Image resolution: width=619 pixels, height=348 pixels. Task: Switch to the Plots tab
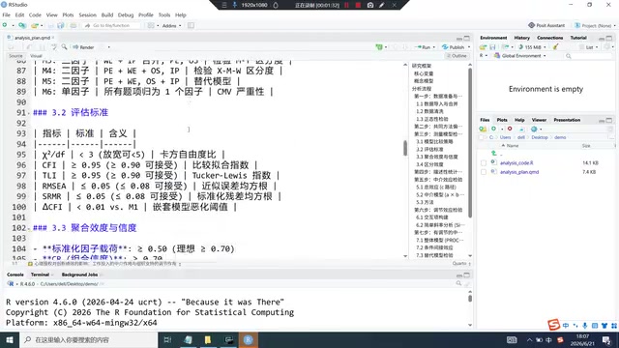coord(502,120)
